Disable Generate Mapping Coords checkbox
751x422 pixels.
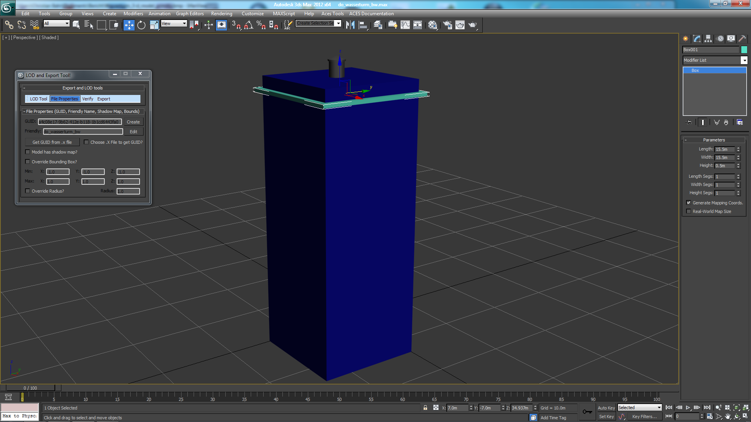point(688,203)
